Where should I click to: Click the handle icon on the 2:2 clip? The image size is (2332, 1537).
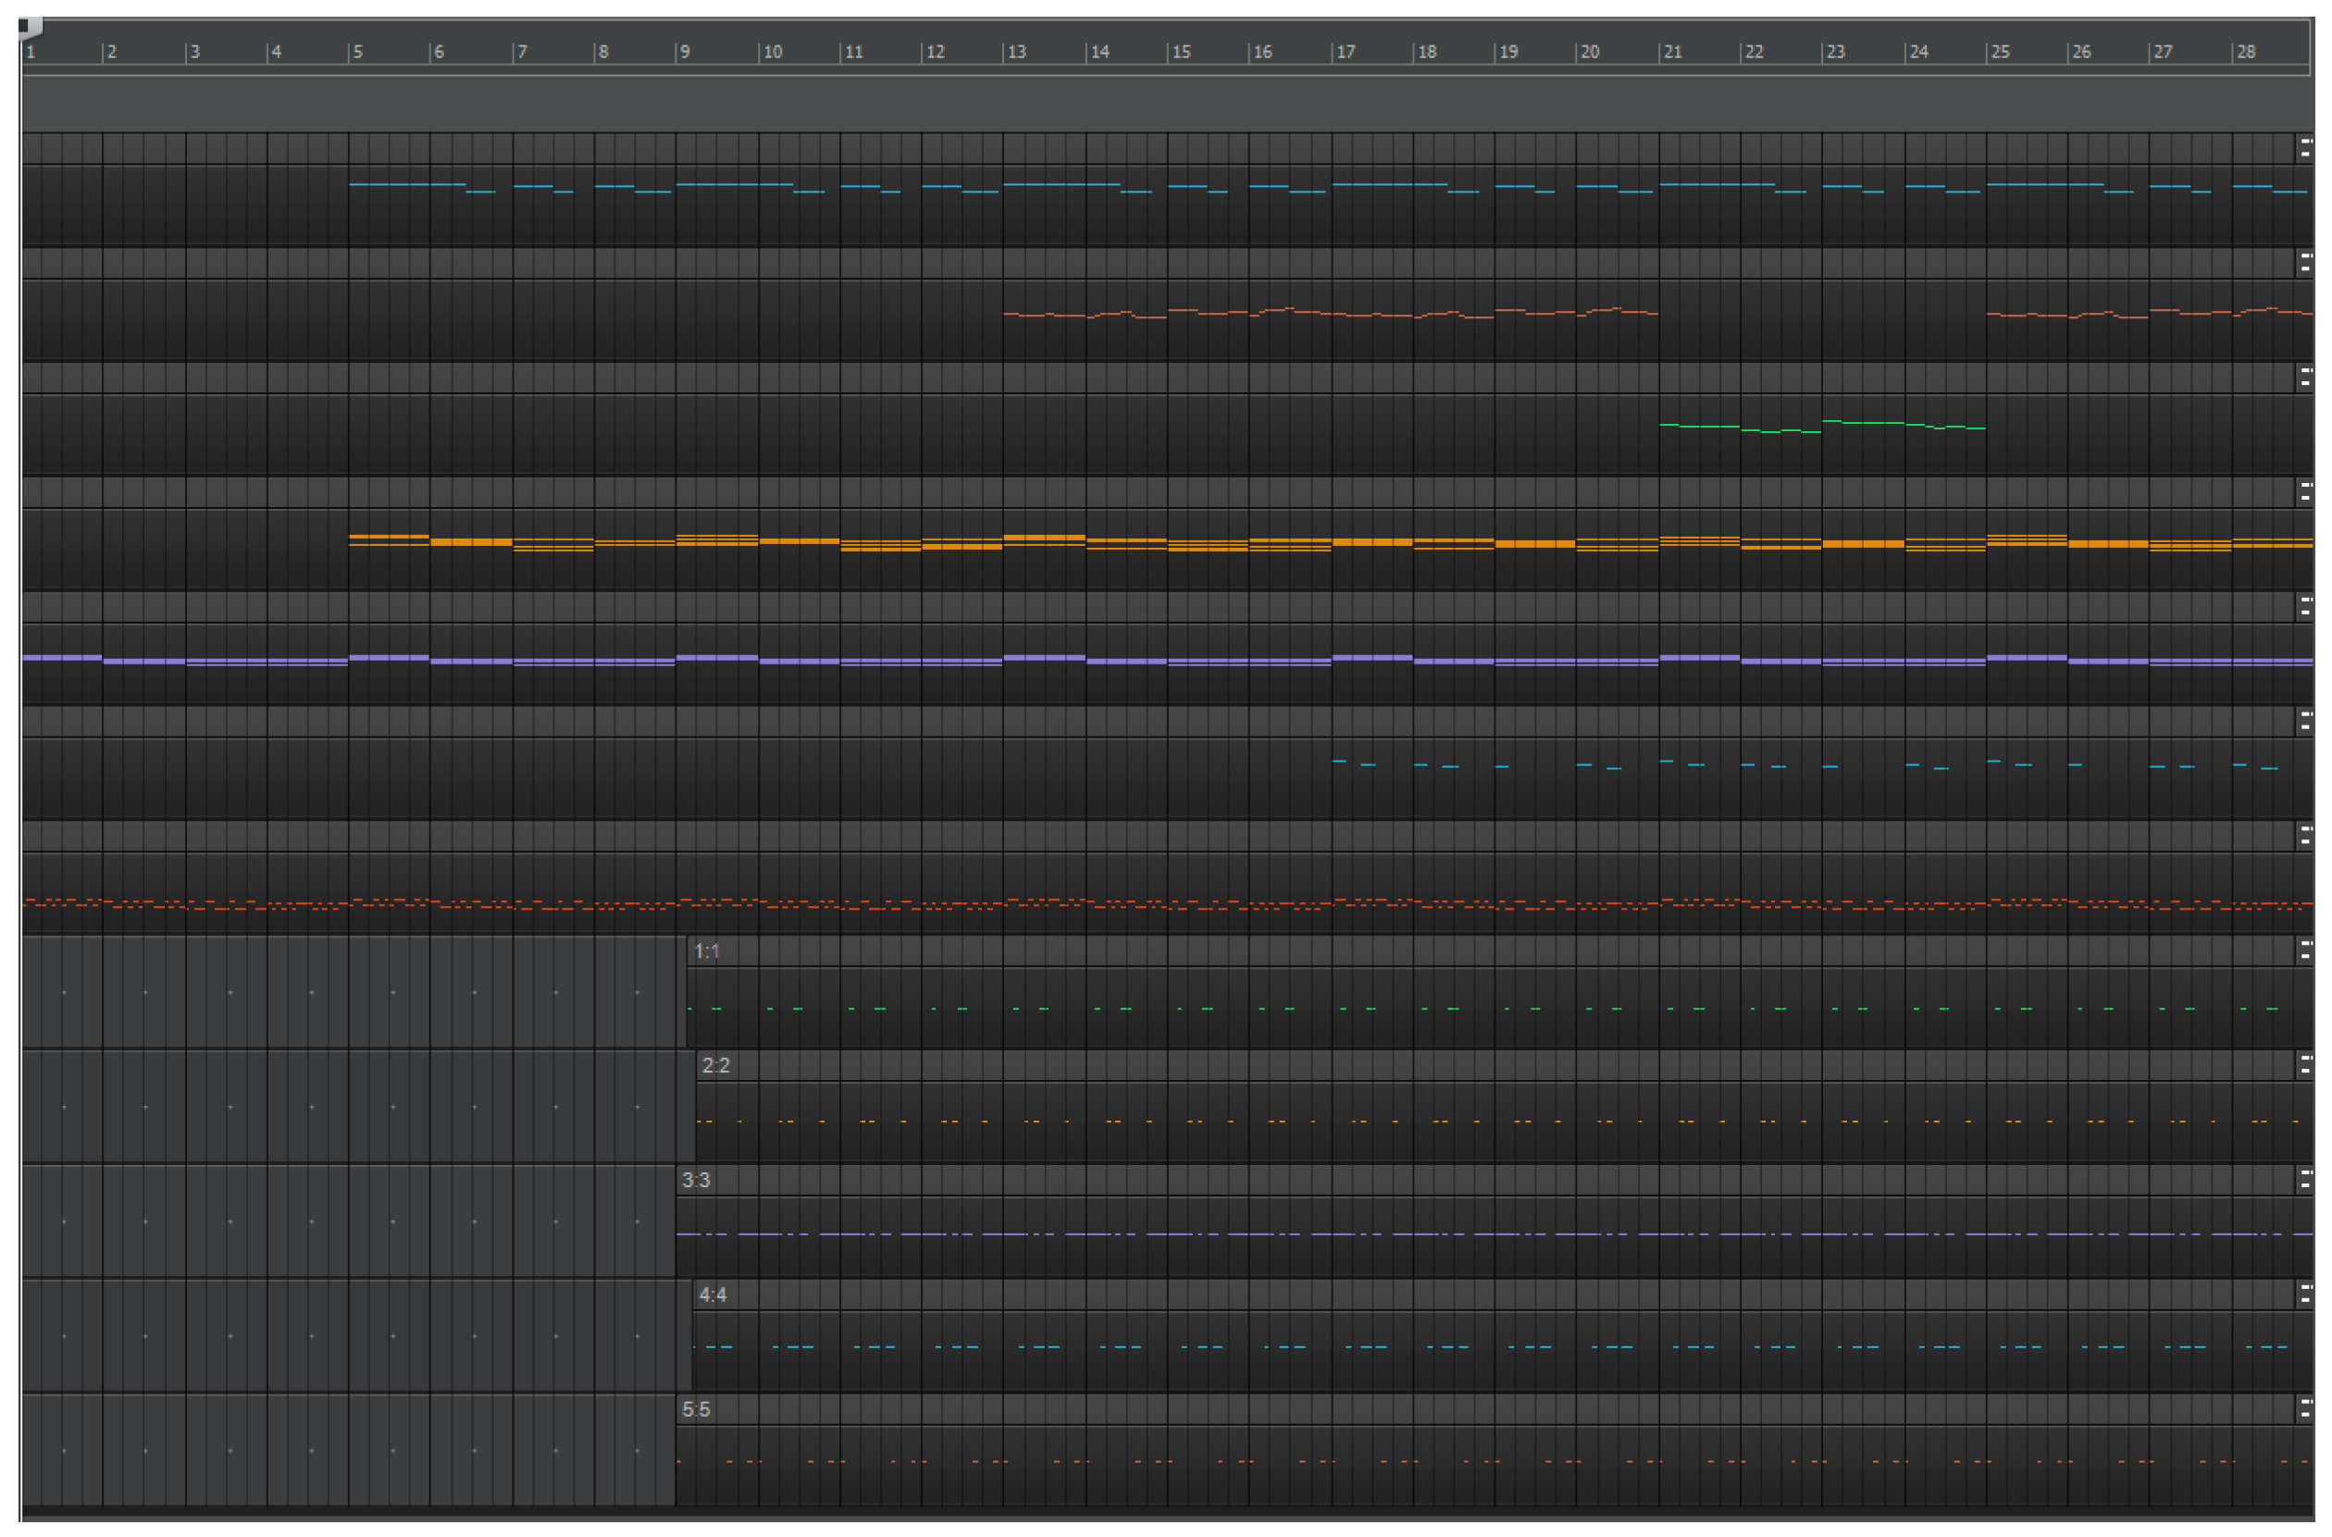(2304, 1065)
